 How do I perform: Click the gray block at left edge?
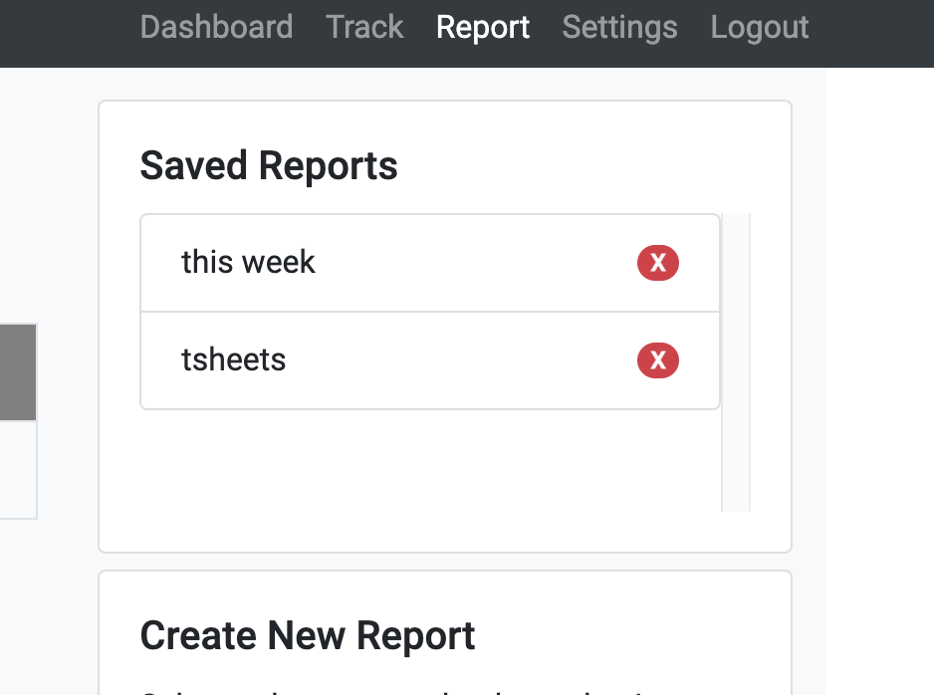[x=18, y=372]
